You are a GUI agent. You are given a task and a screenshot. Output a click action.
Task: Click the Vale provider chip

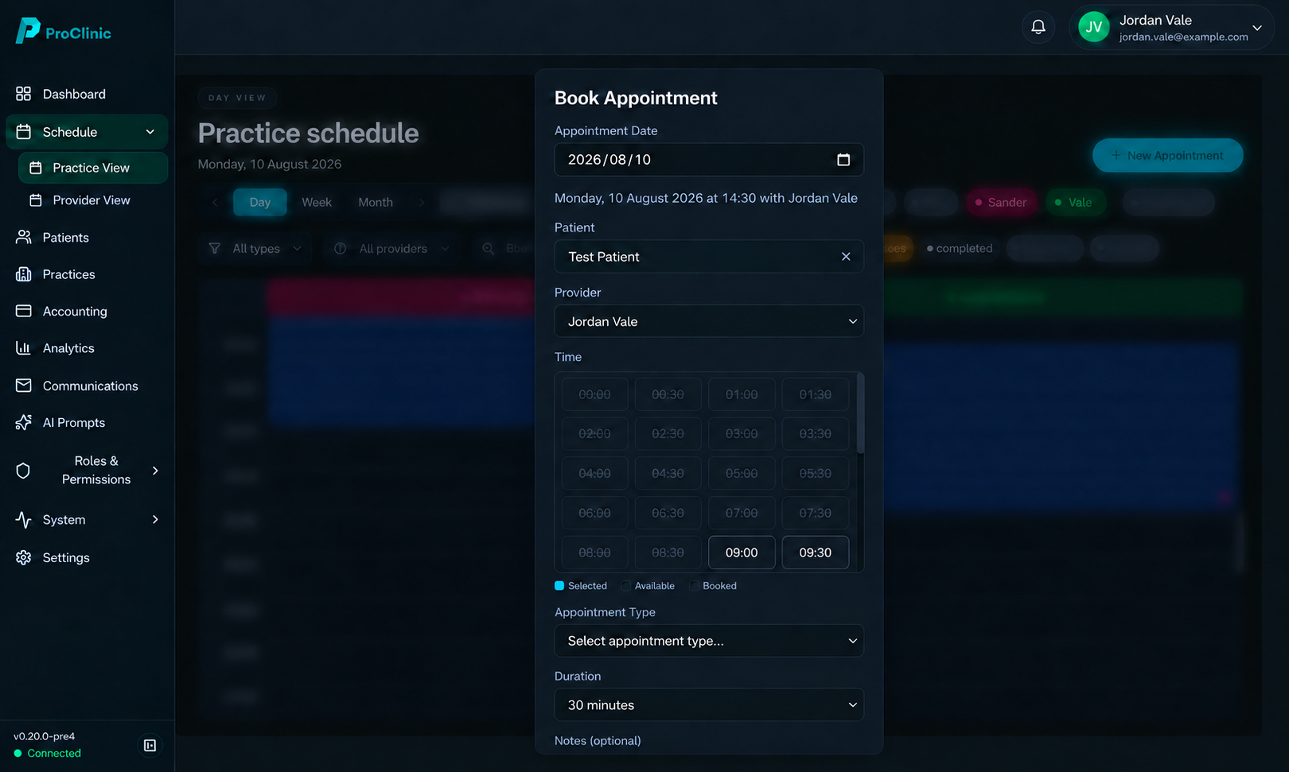click(1074, 202)
